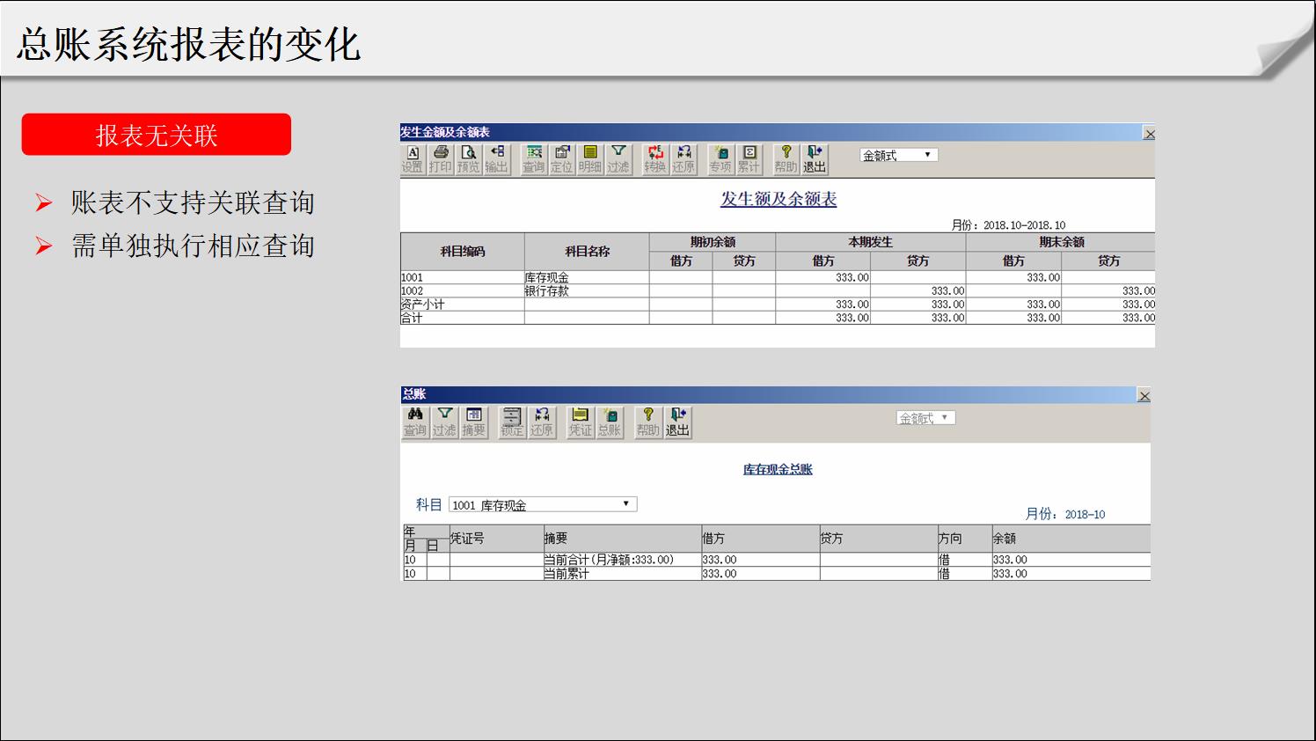
Task: Click the 转换 (Convert) toolbar icon
Action: tap(654, 159)
